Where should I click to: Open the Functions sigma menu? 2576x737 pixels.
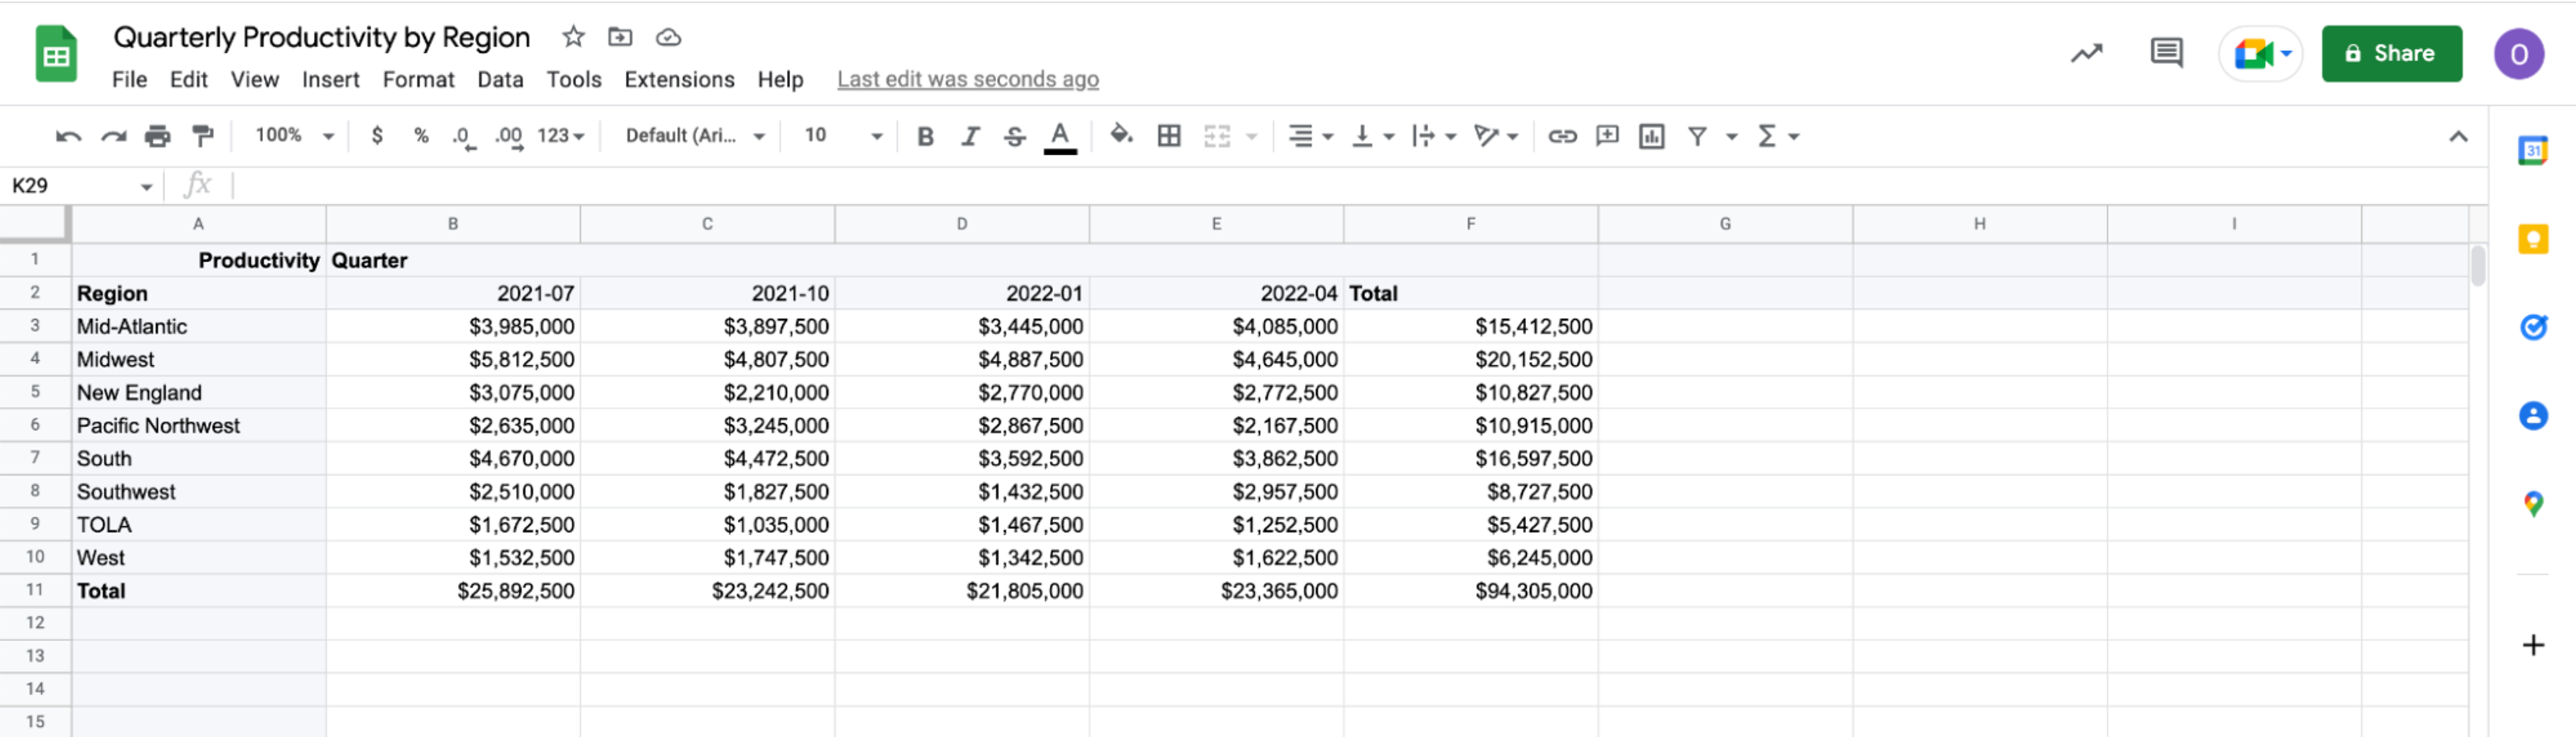(1778, 136)
